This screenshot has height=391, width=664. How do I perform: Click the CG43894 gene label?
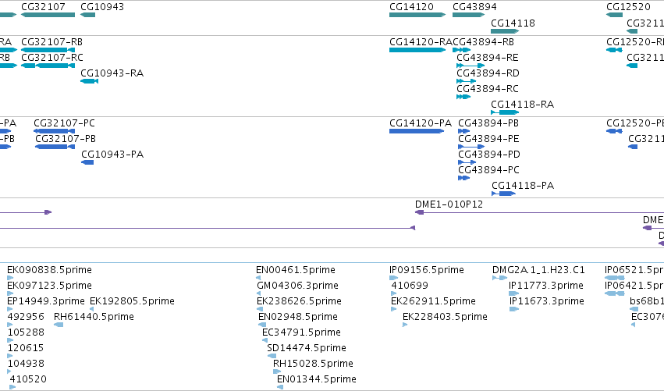tap(474, 7)
